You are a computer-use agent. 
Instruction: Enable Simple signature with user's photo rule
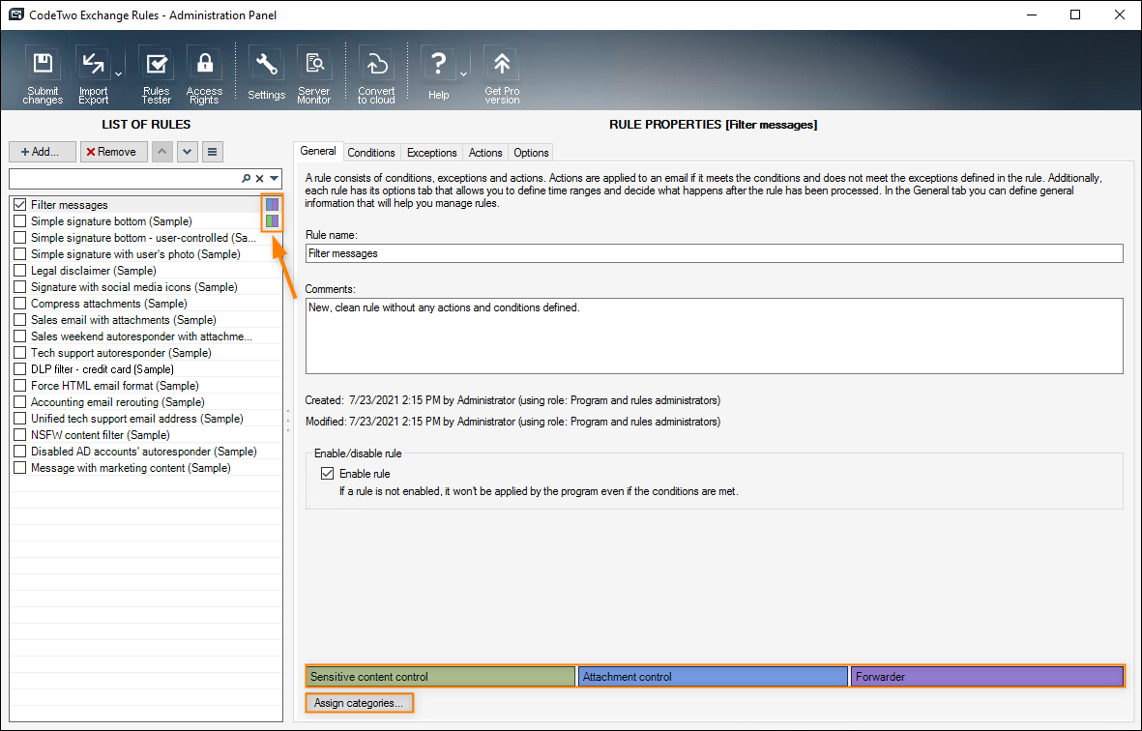coord(19,254)
